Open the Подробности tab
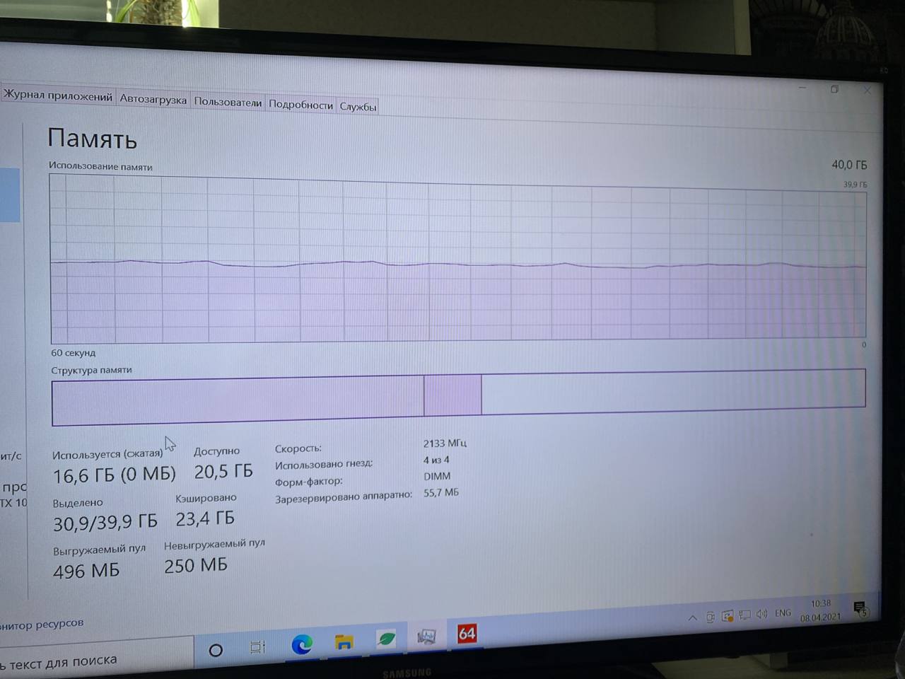 [300, 105]
